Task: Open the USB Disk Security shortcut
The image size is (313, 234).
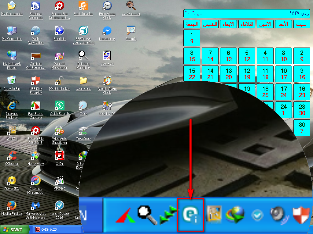Action: (x=35, y=85)
